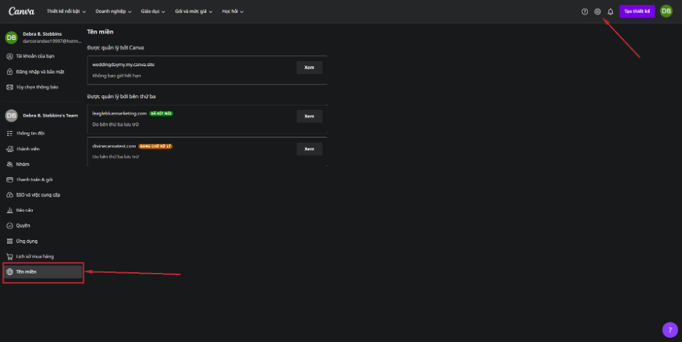Click the Tạo thiết kế button
This screenshot has width=682, height=342.
(x=637, y=12)
